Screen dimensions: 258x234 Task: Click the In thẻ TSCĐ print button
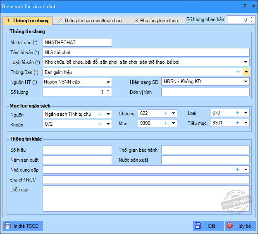22,226
